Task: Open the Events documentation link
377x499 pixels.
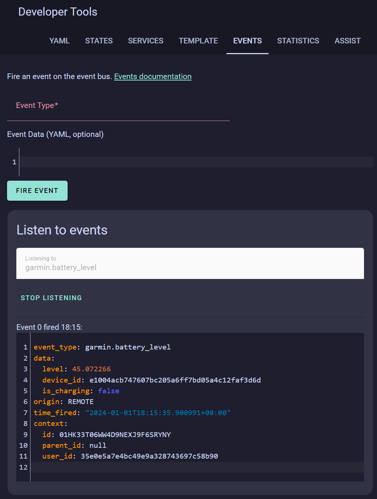Action: point(153,76)
